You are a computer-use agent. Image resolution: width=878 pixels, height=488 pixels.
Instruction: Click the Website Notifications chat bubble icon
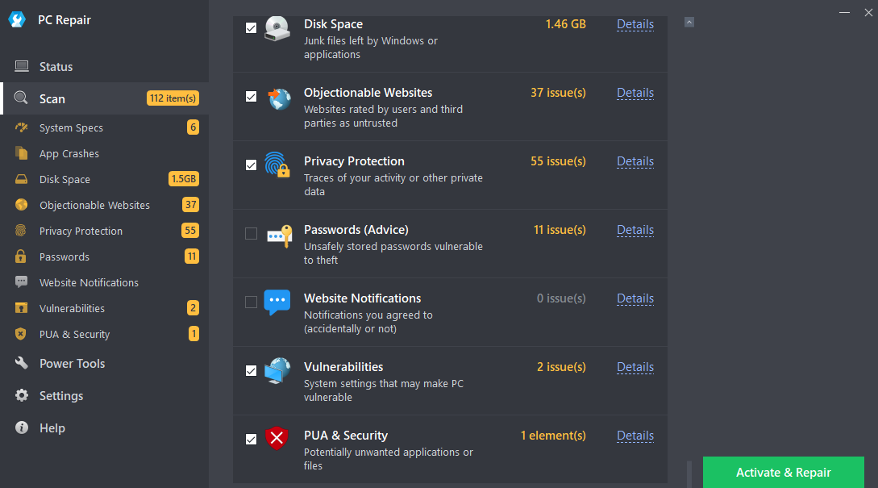pos(277,302)
